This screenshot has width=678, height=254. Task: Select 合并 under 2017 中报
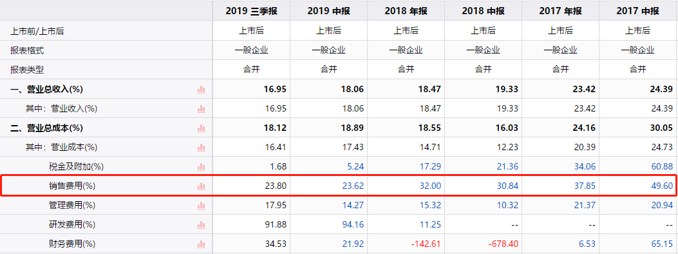tap(638, 69)
